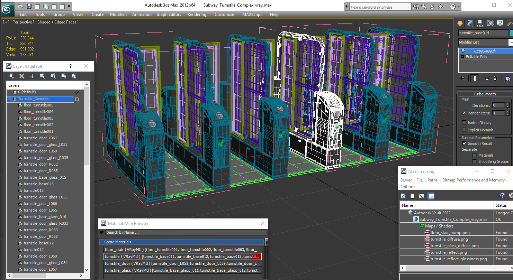Click the object color swatch
Viewport: 513px width, 280px height.
tap(511, 33)
